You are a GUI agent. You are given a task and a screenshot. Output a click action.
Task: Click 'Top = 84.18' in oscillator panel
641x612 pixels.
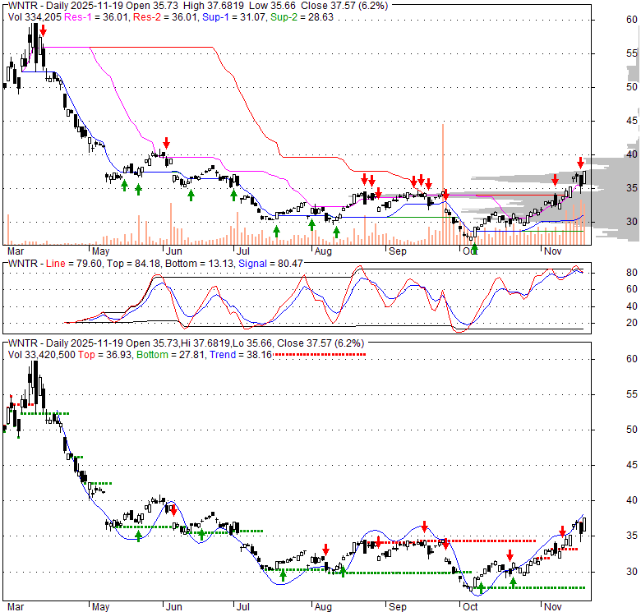tap(134, 264)
